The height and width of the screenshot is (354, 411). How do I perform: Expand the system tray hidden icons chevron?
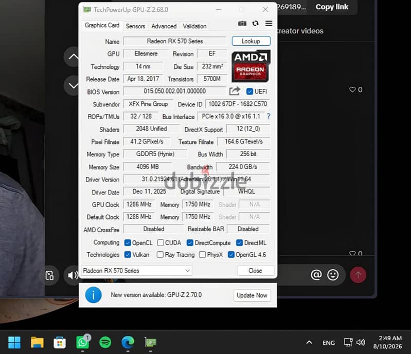point(309,342)
